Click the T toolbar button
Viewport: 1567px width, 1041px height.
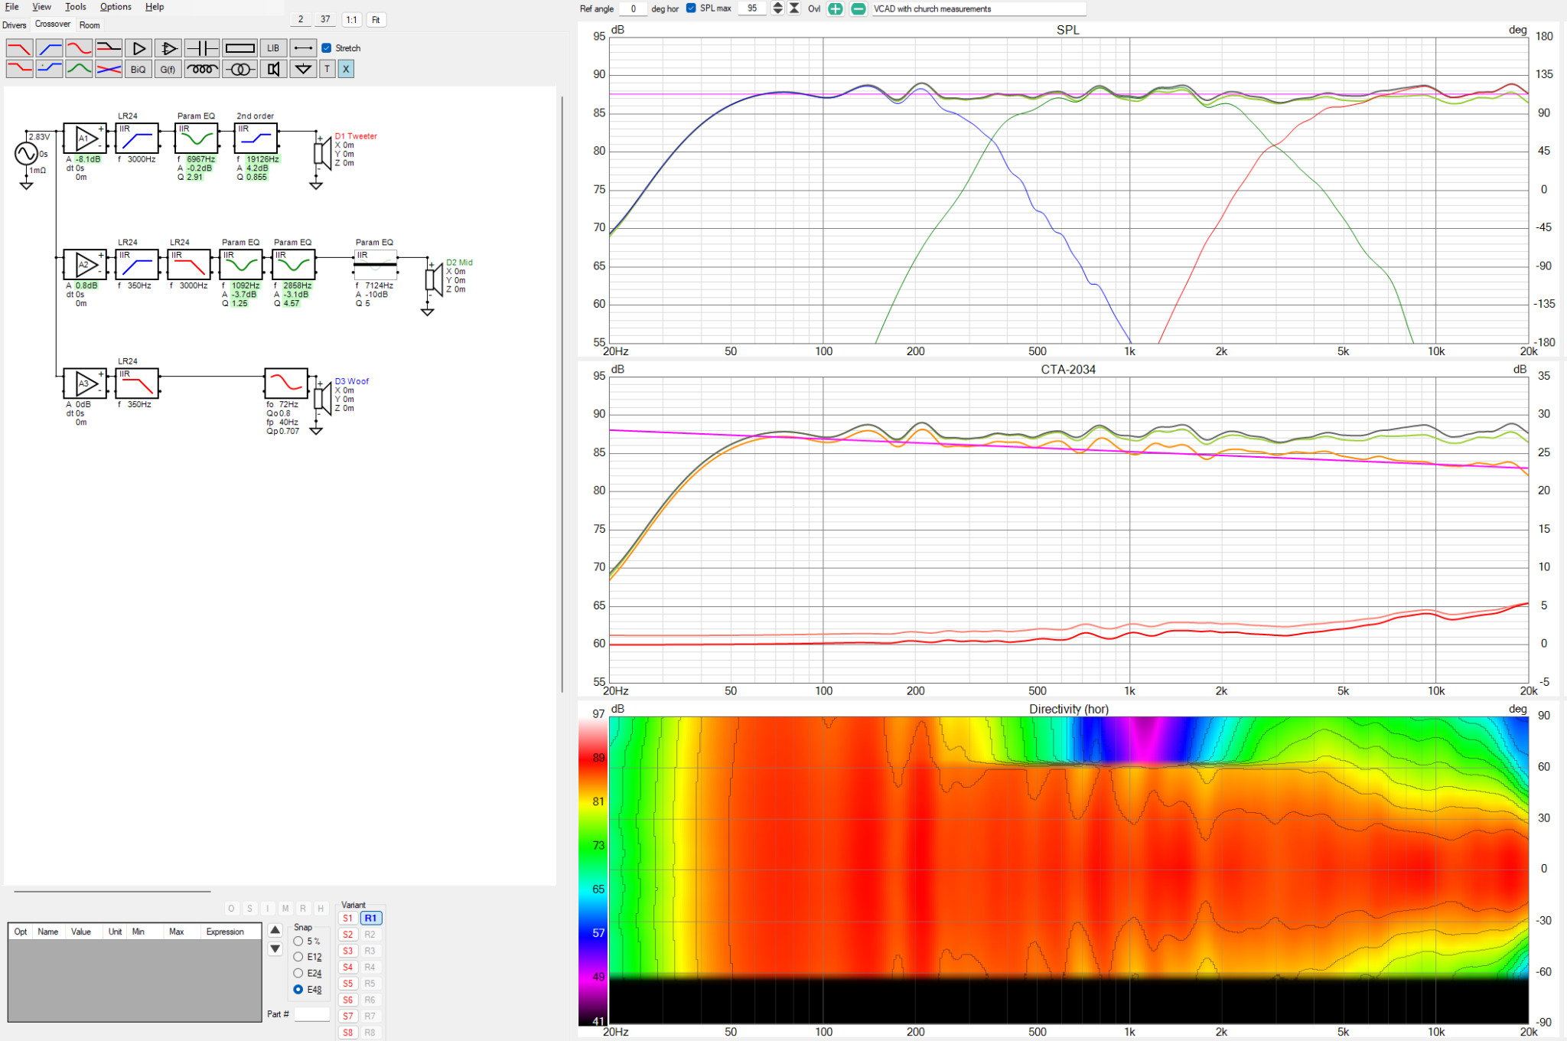327,69
